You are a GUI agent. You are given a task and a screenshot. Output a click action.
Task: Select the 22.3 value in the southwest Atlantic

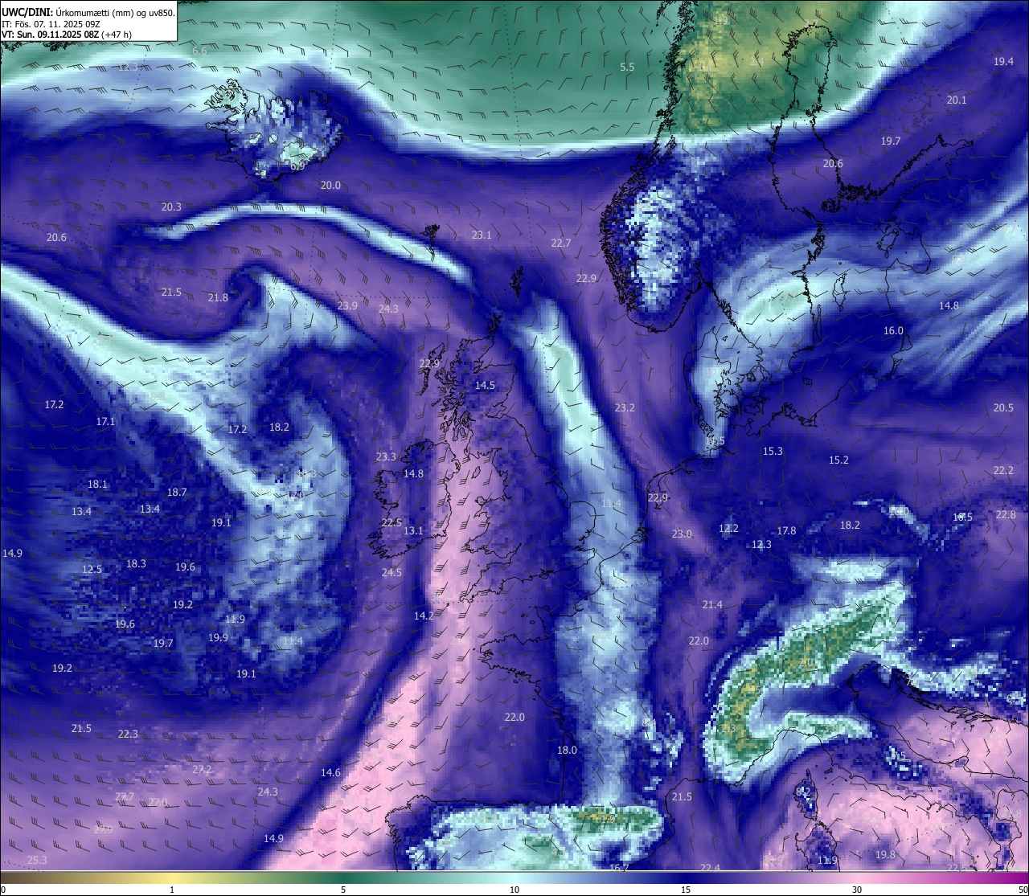[128, 734]
